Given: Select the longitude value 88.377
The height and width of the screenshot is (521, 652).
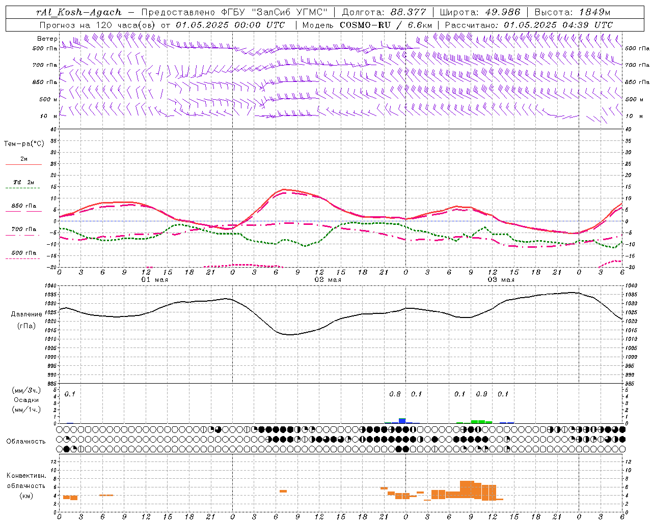Looking at the screenshot, I should pyautogui.click(x=409, y=12).
